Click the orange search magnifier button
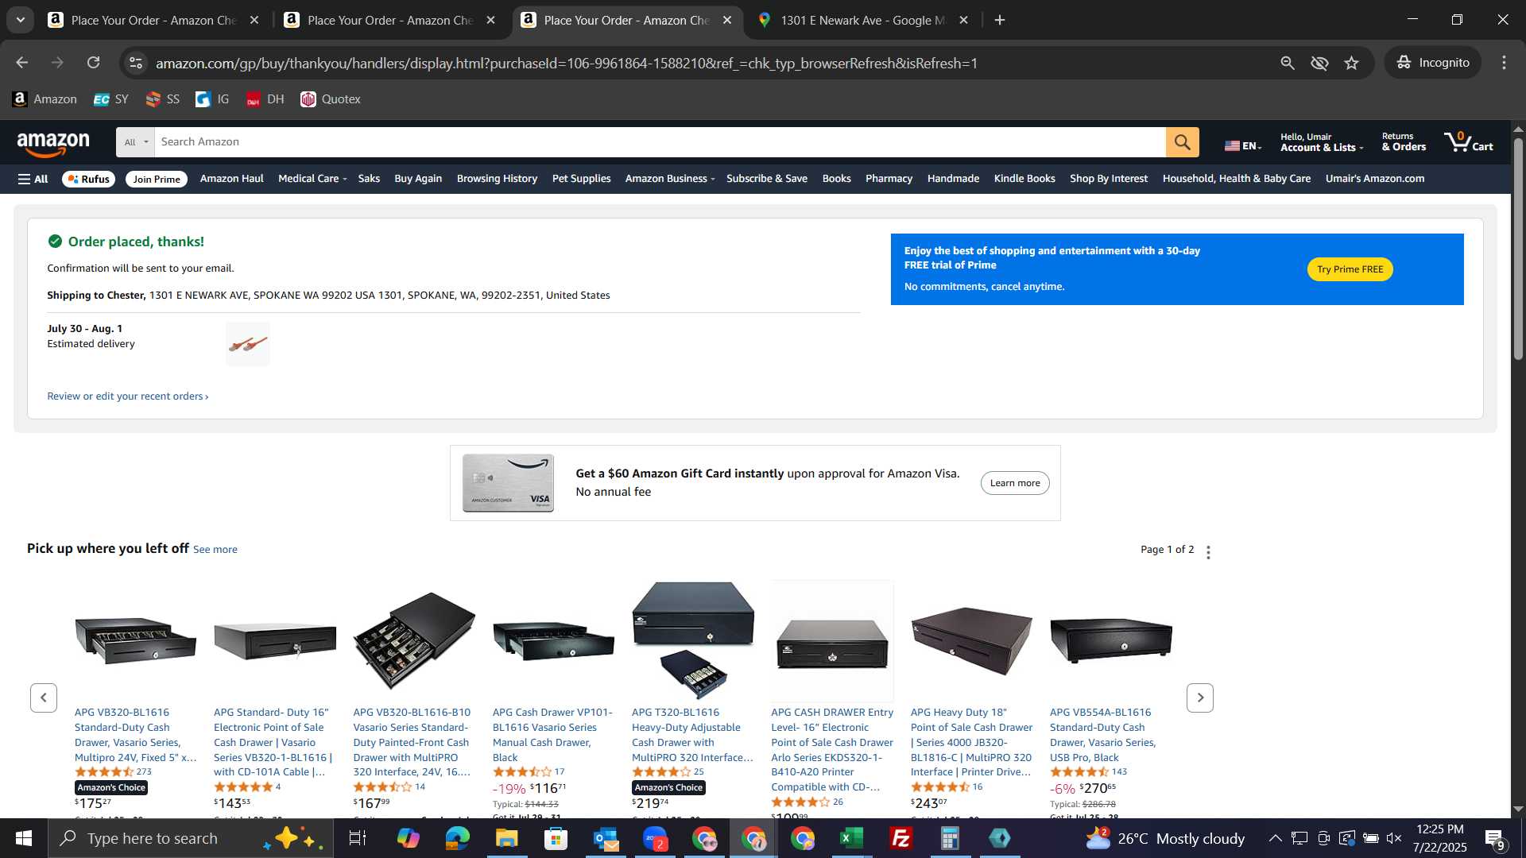1526x858 pixels. coord(1182,142)
